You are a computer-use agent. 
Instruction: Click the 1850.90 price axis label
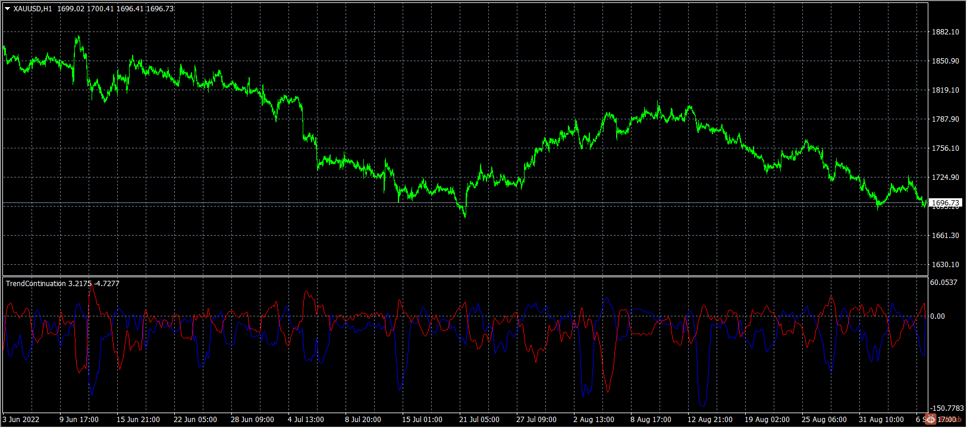[x=945, y=61]
